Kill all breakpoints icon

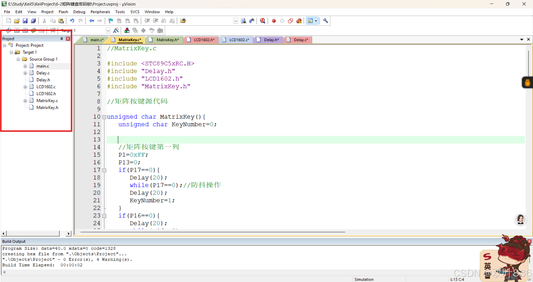point(299,21)
